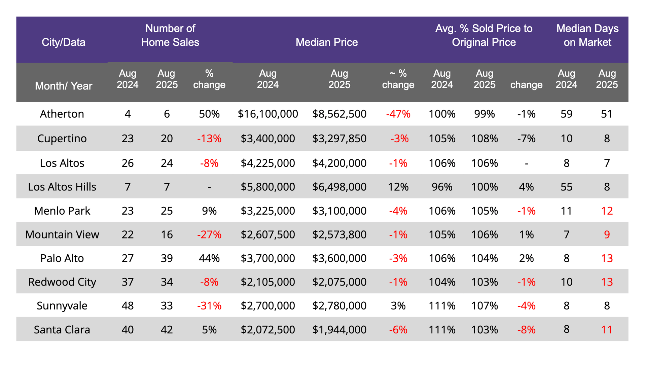Click the Median Price column group header
The width and height of the screenshot is (646, 367).
(326, 42)
